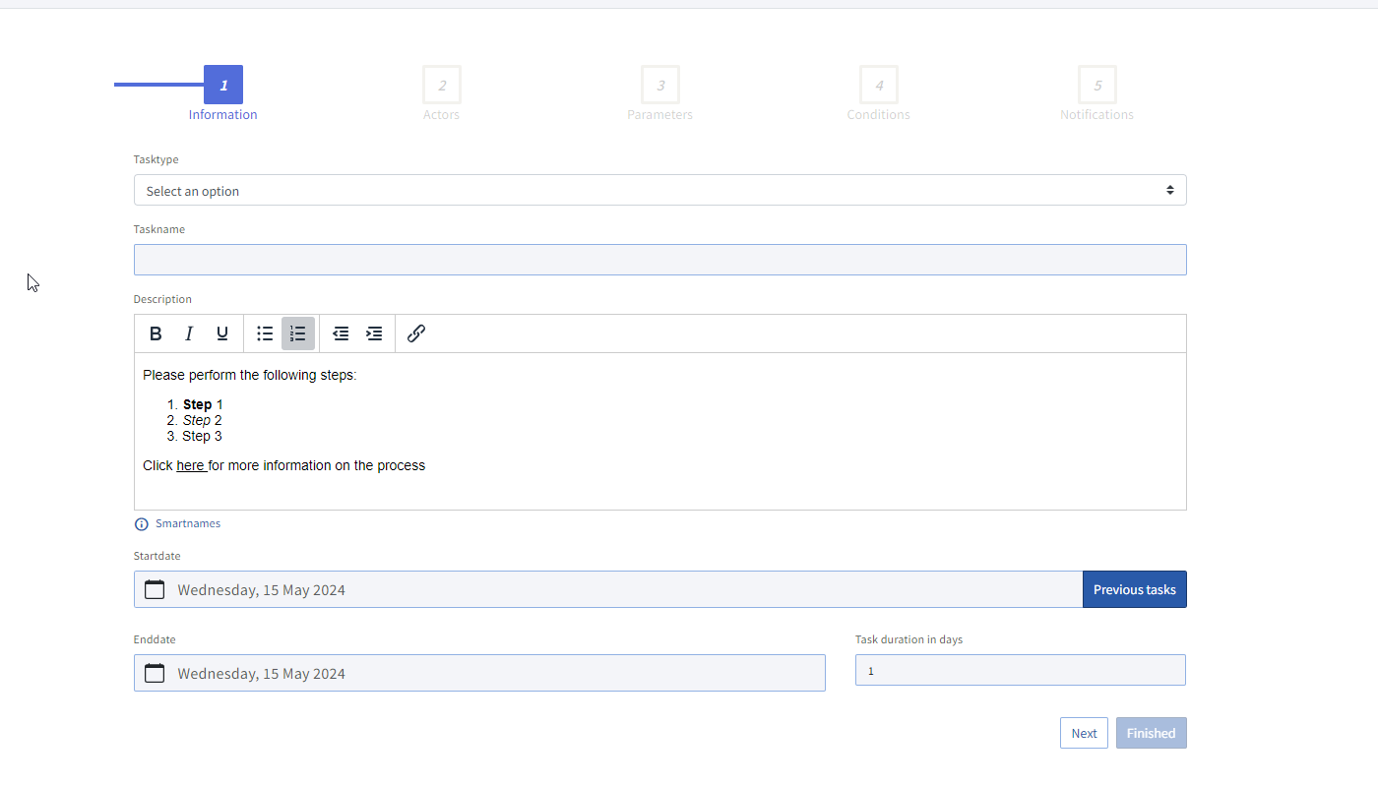Increase indent in description editor

click(x=374, y=333)
